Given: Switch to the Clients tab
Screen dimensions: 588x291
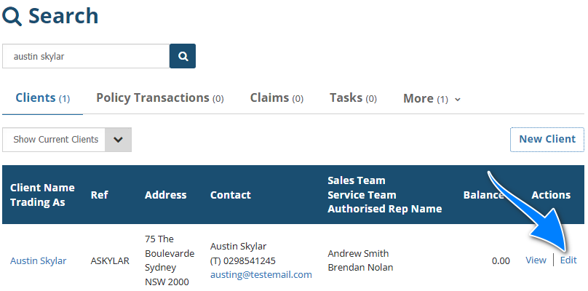Looking at the screenshot, I should 42,98.
